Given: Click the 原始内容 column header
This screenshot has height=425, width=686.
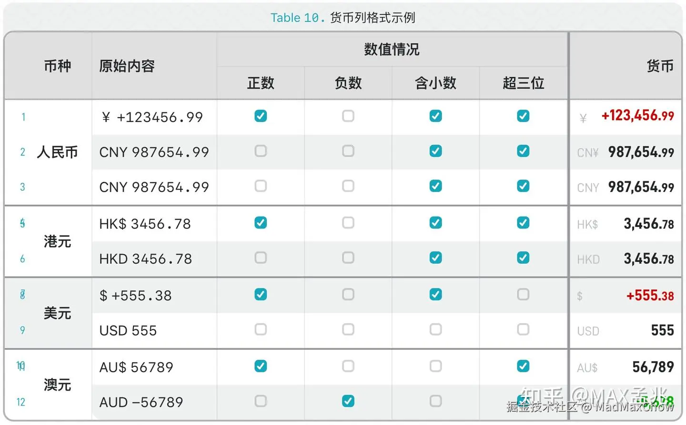Looking at the screenshot, I should coord(127,66).
